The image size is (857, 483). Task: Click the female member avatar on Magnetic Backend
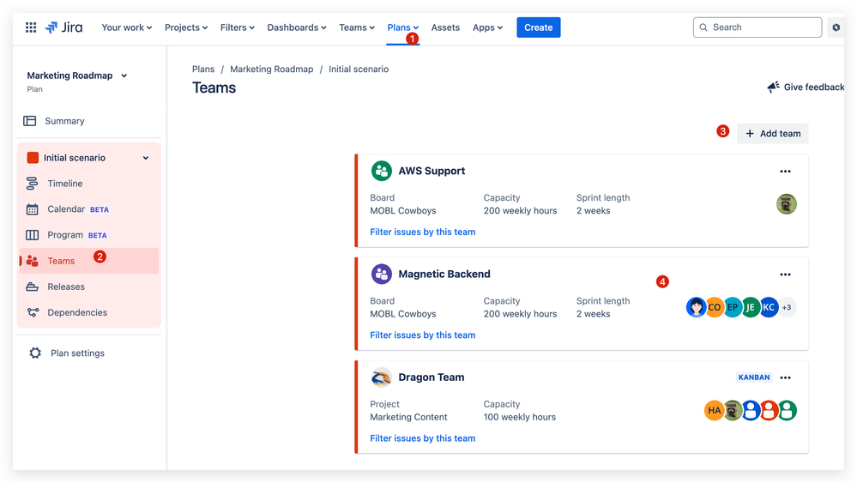point(696,308)
